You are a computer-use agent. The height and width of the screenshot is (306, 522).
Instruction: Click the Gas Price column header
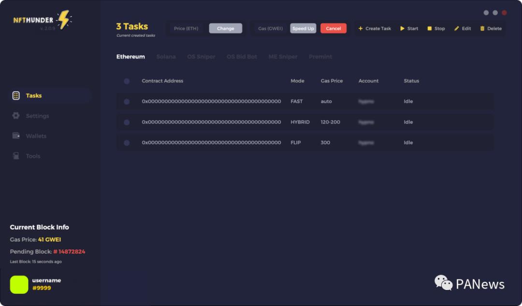click(332, 81)
